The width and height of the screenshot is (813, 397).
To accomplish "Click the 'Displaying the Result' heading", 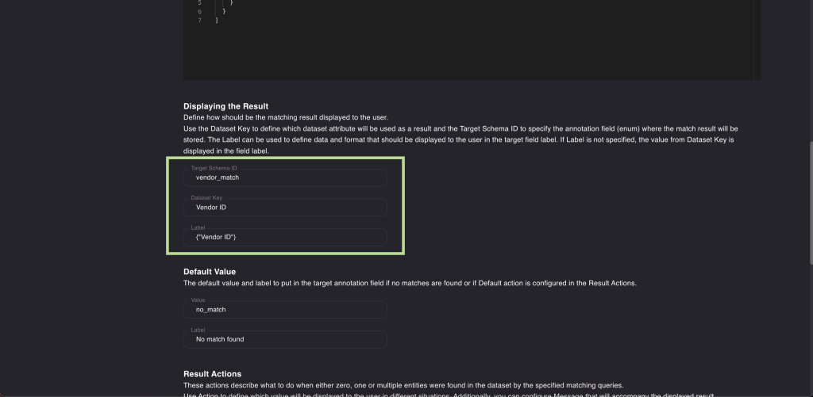I will click(x=225, y=106).
